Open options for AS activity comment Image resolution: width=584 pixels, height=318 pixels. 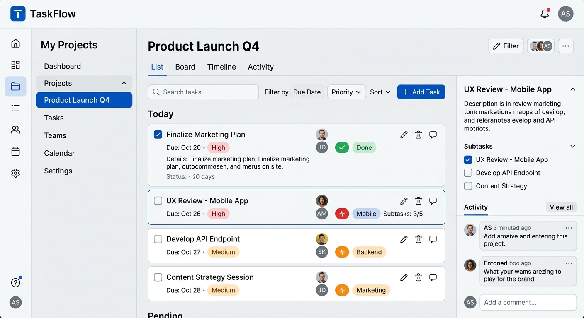pyautogui.click(x=569, y=228)
